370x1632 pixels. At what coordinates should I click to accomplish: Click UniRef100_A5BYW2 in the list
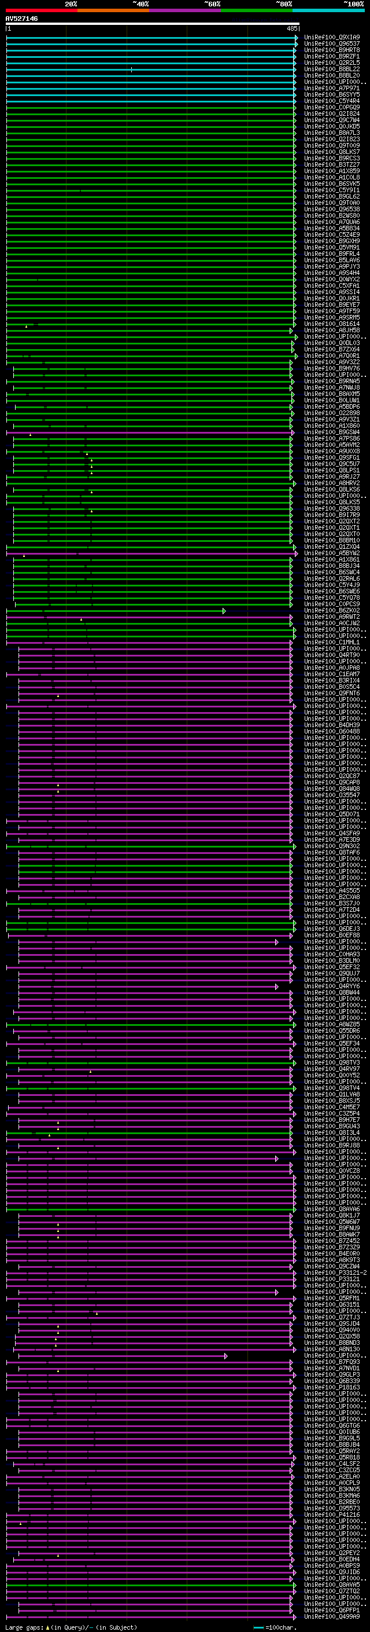pyautogui.click(x=332, y=553)
